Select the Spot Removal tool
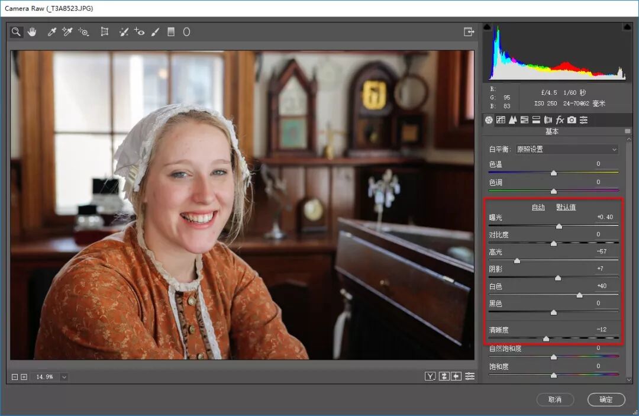This screenshot has height=416, width=639. coord(124,32)
